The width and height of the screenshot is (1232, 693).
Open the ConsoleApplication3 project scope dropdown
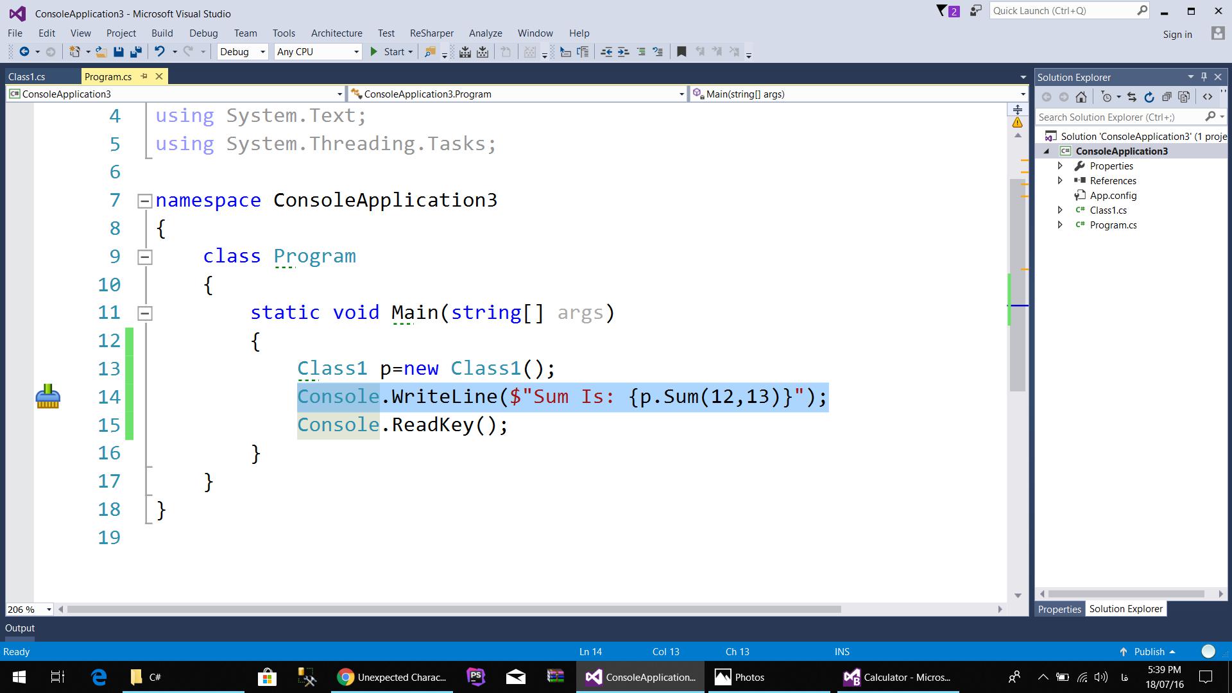(x=176, y=94)
